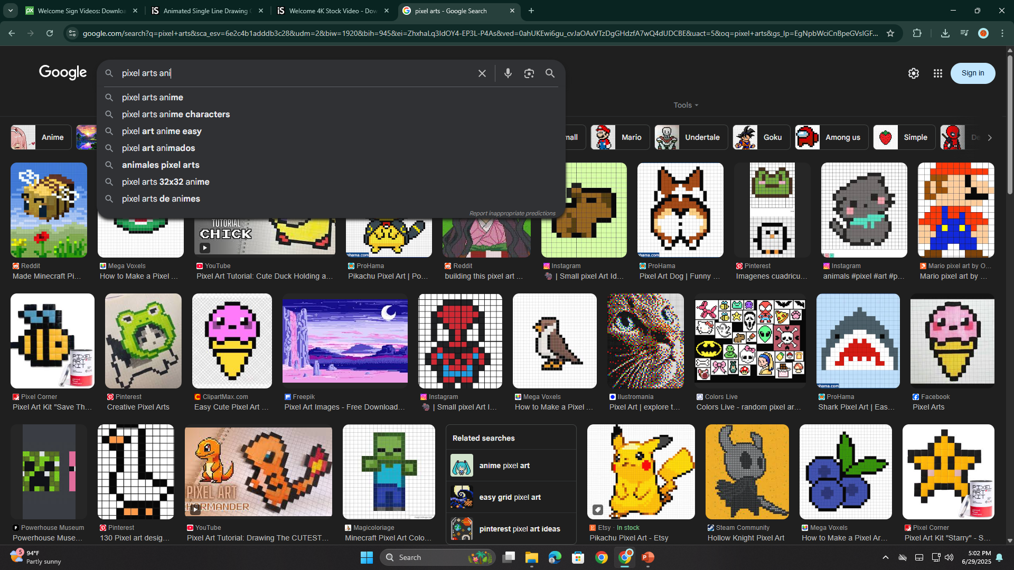Choose suggestion pixel art anime easy

[331, 131]
